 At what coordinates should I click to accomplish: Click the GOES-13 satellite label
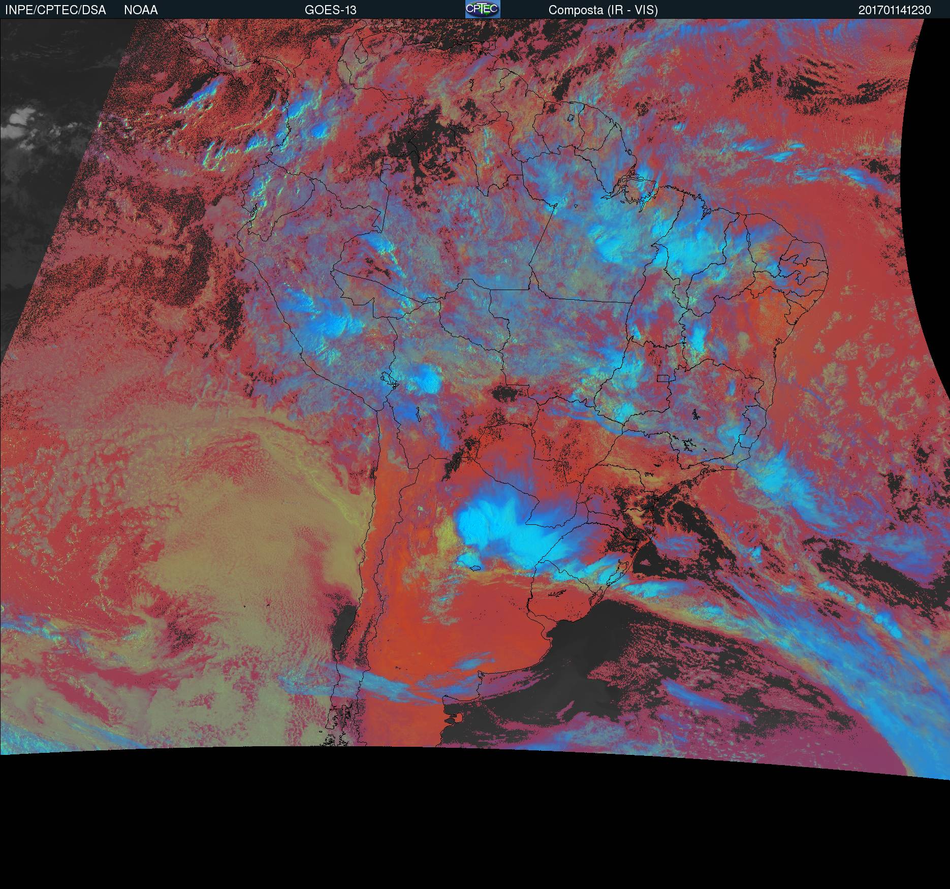[330, 10]
